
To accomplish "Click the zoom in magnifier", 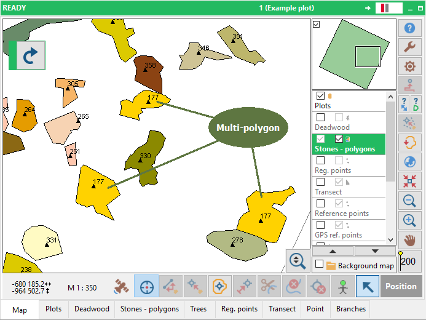I will 409,220.
